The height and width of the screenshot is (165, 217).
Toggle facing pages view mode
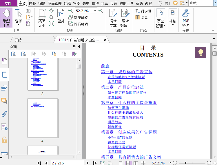(x=136, y=163)
